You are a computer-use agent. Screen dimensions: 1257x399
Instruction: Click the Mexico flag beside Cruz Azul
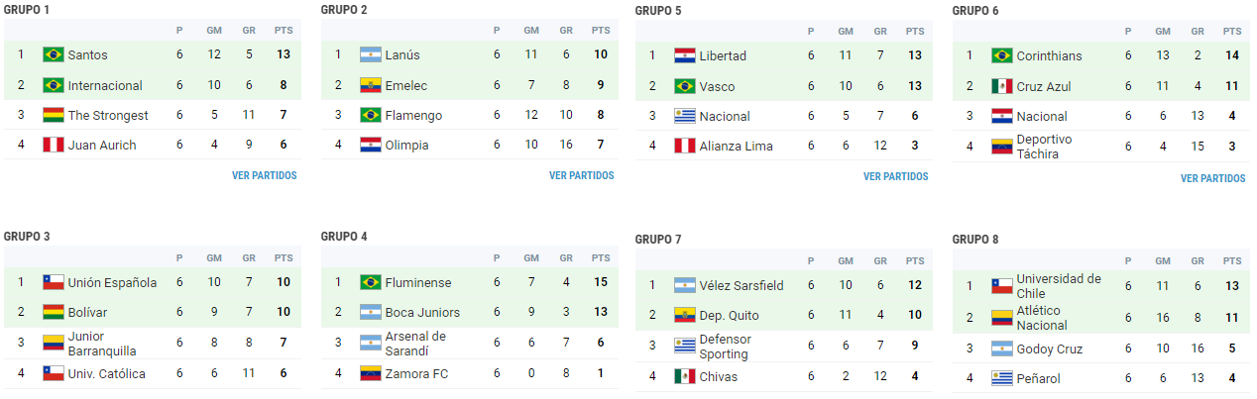[x=1001, y=86]
